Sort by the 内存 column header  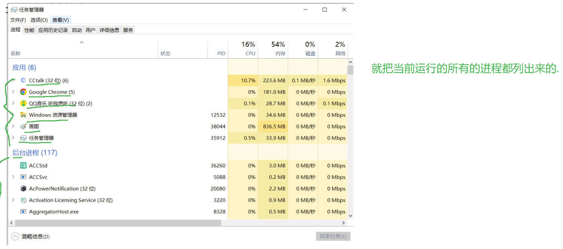tap(273, 49)
